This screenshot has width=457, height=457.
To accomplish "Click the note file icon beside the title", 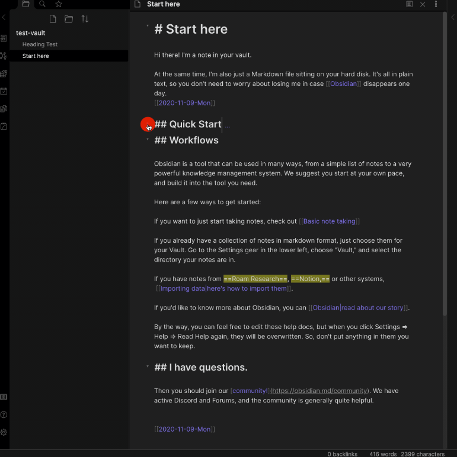I will (138, 4).
